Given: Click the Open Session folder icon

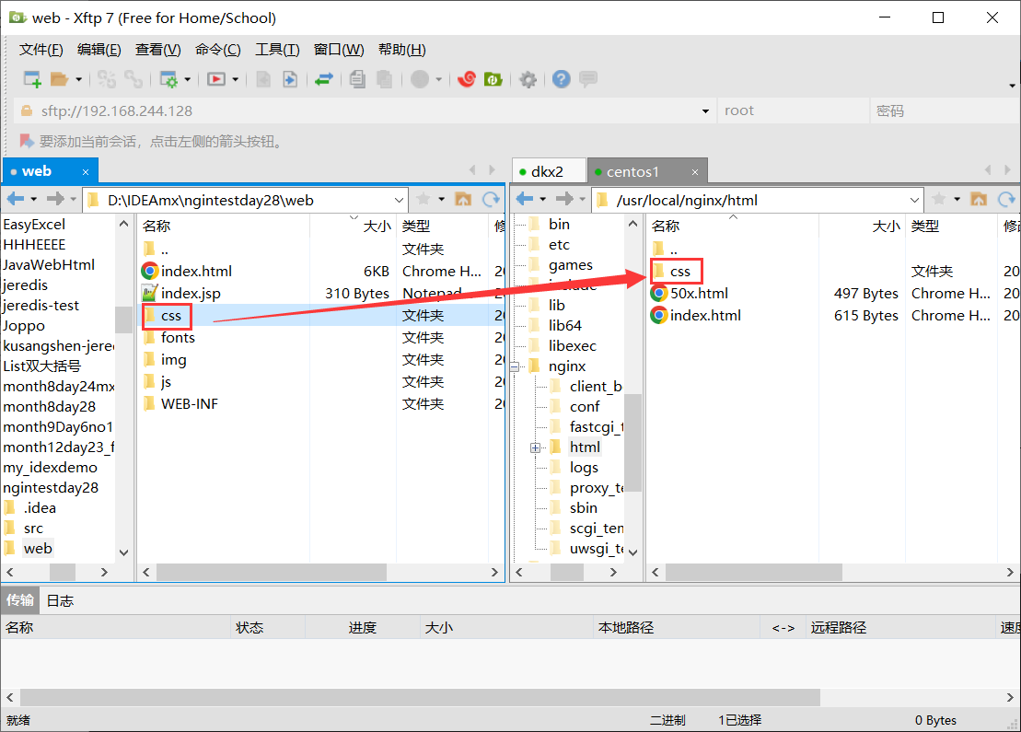Looking at the screenshot, I should click(x=59, y=79).
